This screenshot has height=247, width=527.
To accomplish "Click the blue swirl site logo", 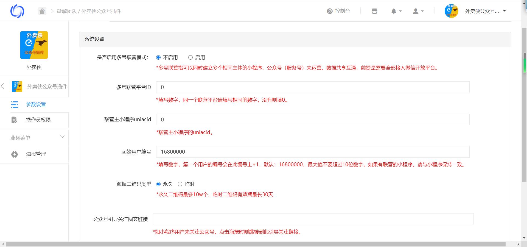I will [17, 11].
